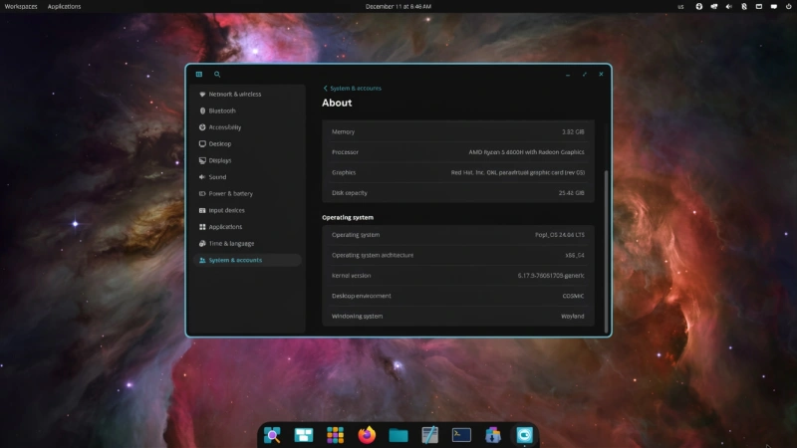The width and height of the screenshot is (797, 448).
Task: Click the Kernel version row
Action: [458, 276]
